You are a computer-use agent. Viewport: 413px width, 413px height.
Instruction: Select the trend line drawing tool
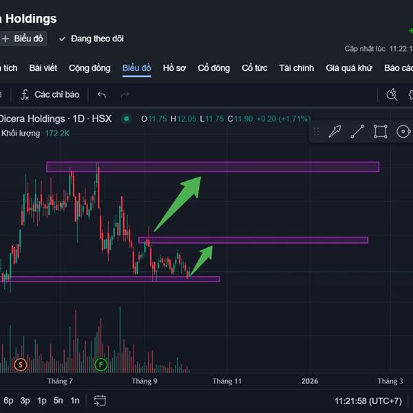coord(357,131)
